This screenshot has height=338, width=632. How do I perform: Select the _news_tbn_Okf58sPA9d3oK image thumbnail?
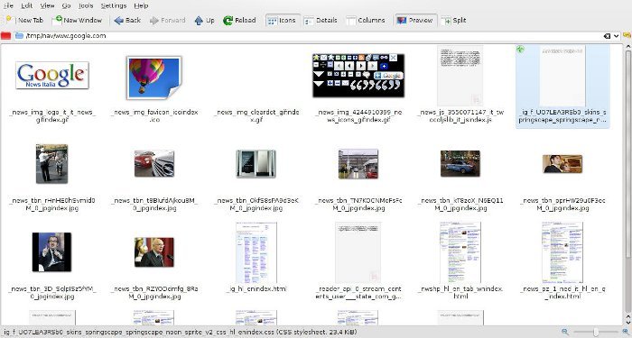point(256,164)
